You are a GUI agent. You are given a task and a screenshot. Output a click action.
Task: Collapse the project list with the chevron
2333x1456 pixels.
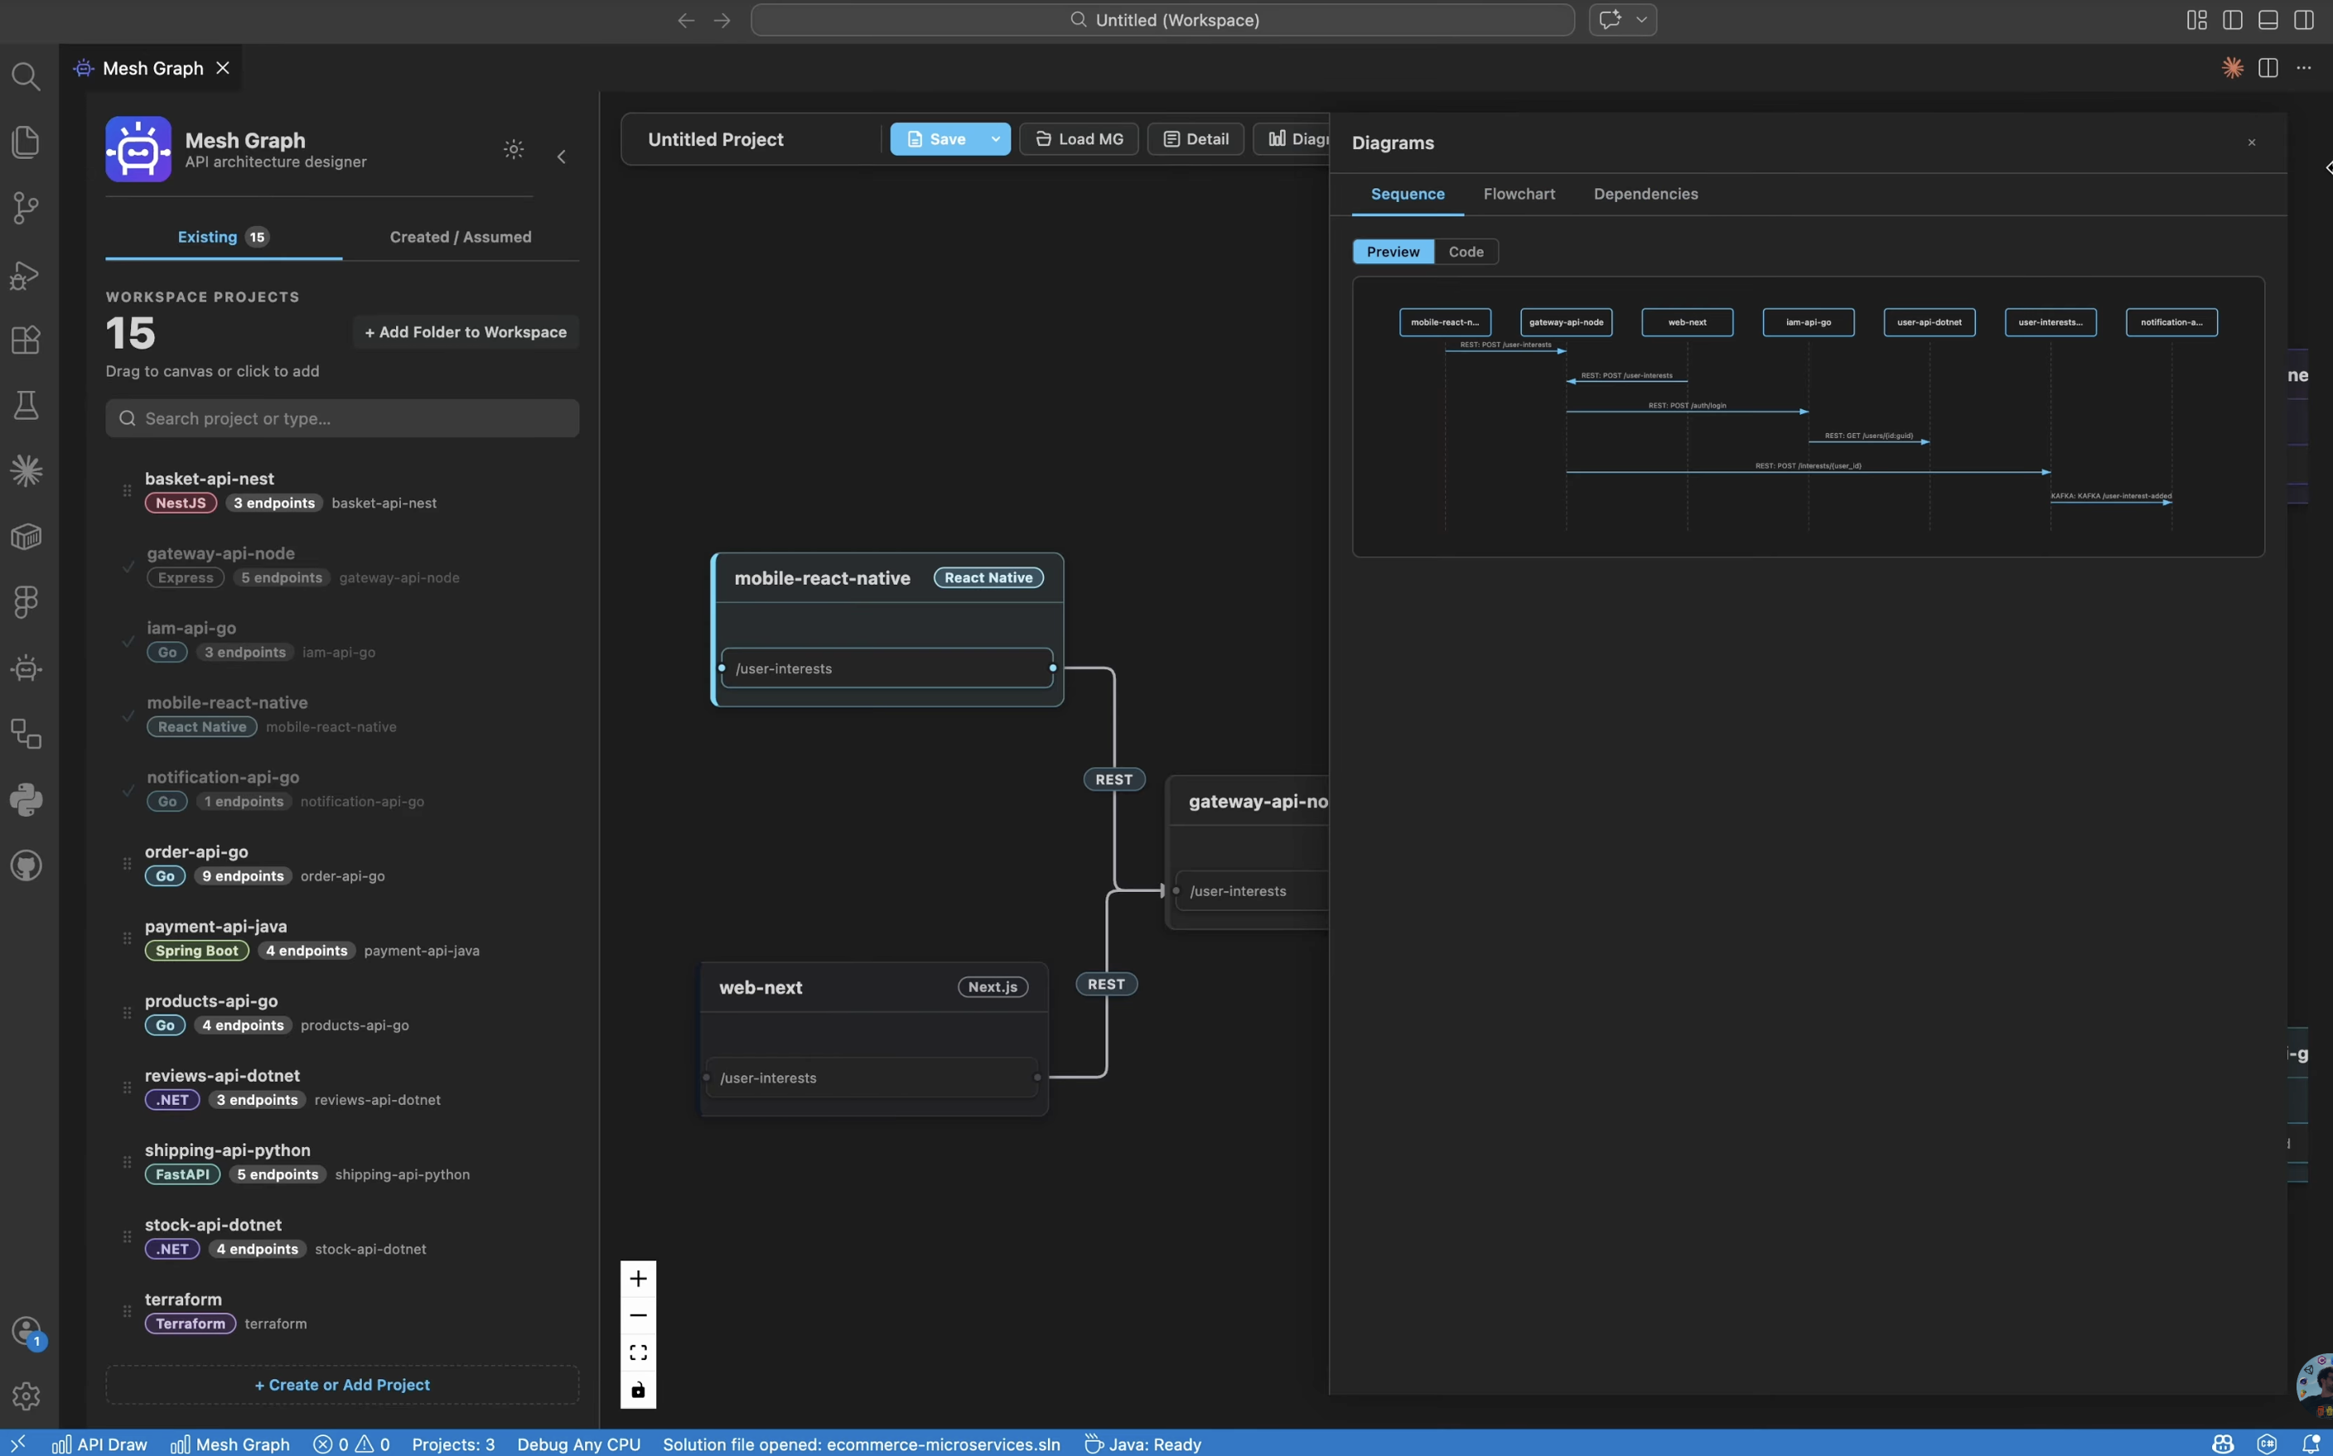(x=561, y=155)
